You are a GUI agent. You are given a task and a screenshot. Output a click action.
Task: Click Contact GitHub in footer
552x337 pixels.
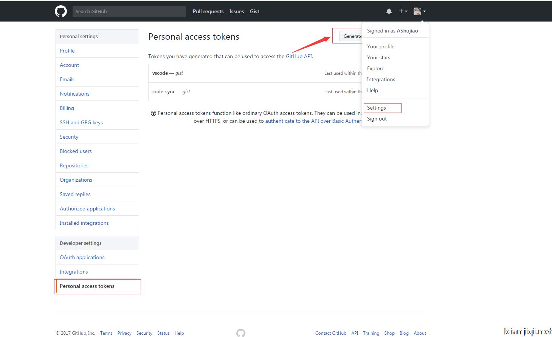331,333
